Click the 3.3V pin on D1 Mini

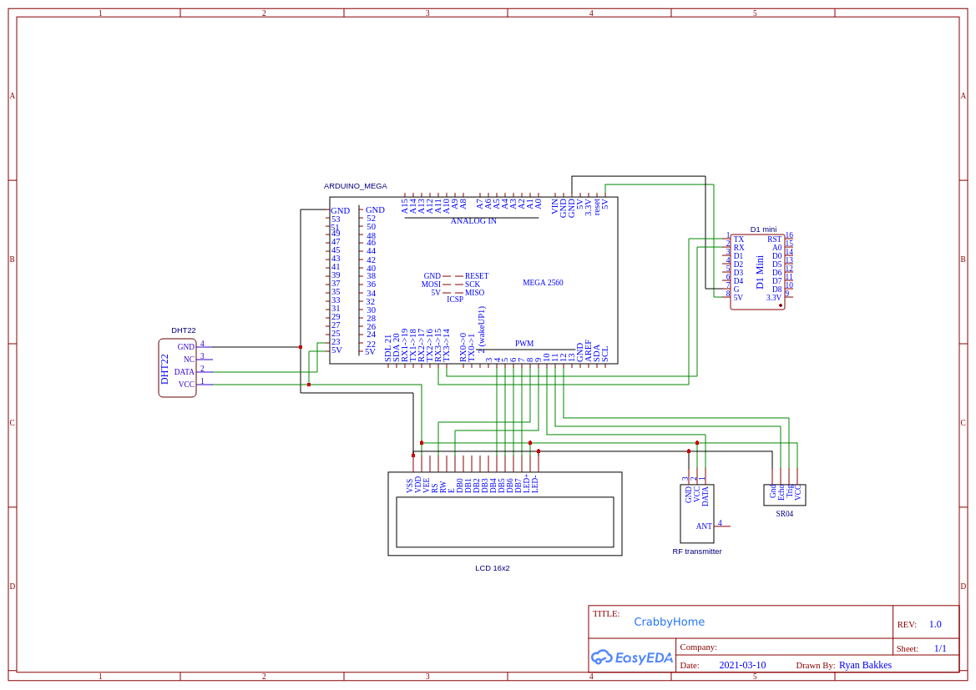coord(774,298)
